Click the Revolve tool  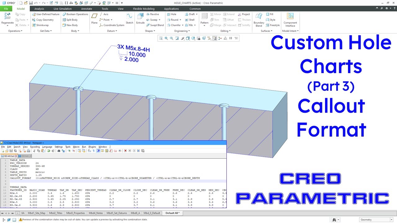pyautogui.click(x=152, y=14)
